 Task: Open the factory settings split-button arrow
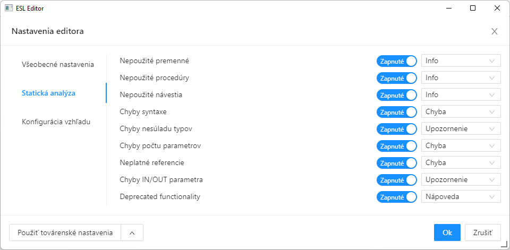132,232
